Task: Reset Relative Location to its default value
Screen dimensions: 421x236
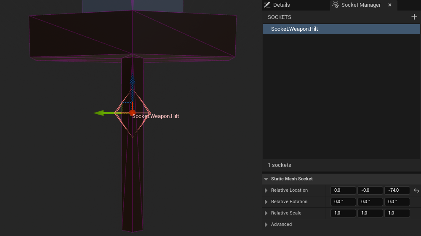Action: click(x=416, y=190)
